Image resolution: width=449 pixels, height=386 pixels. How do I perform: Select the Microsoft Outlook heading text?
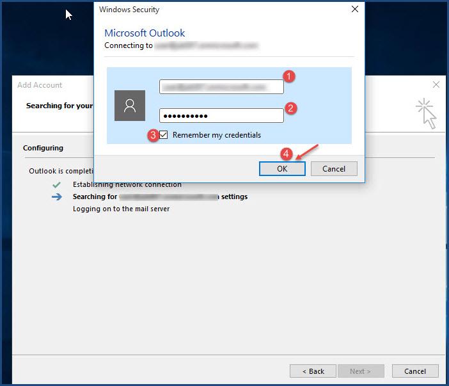coord(145,33)
